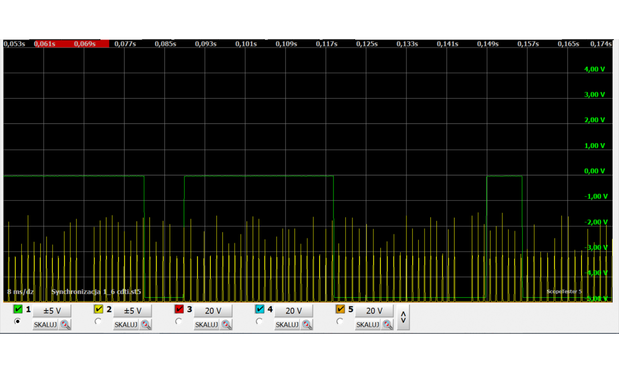Disable the red channel 3 checkbox
This screenshot has height=375, width=619.
179,310
